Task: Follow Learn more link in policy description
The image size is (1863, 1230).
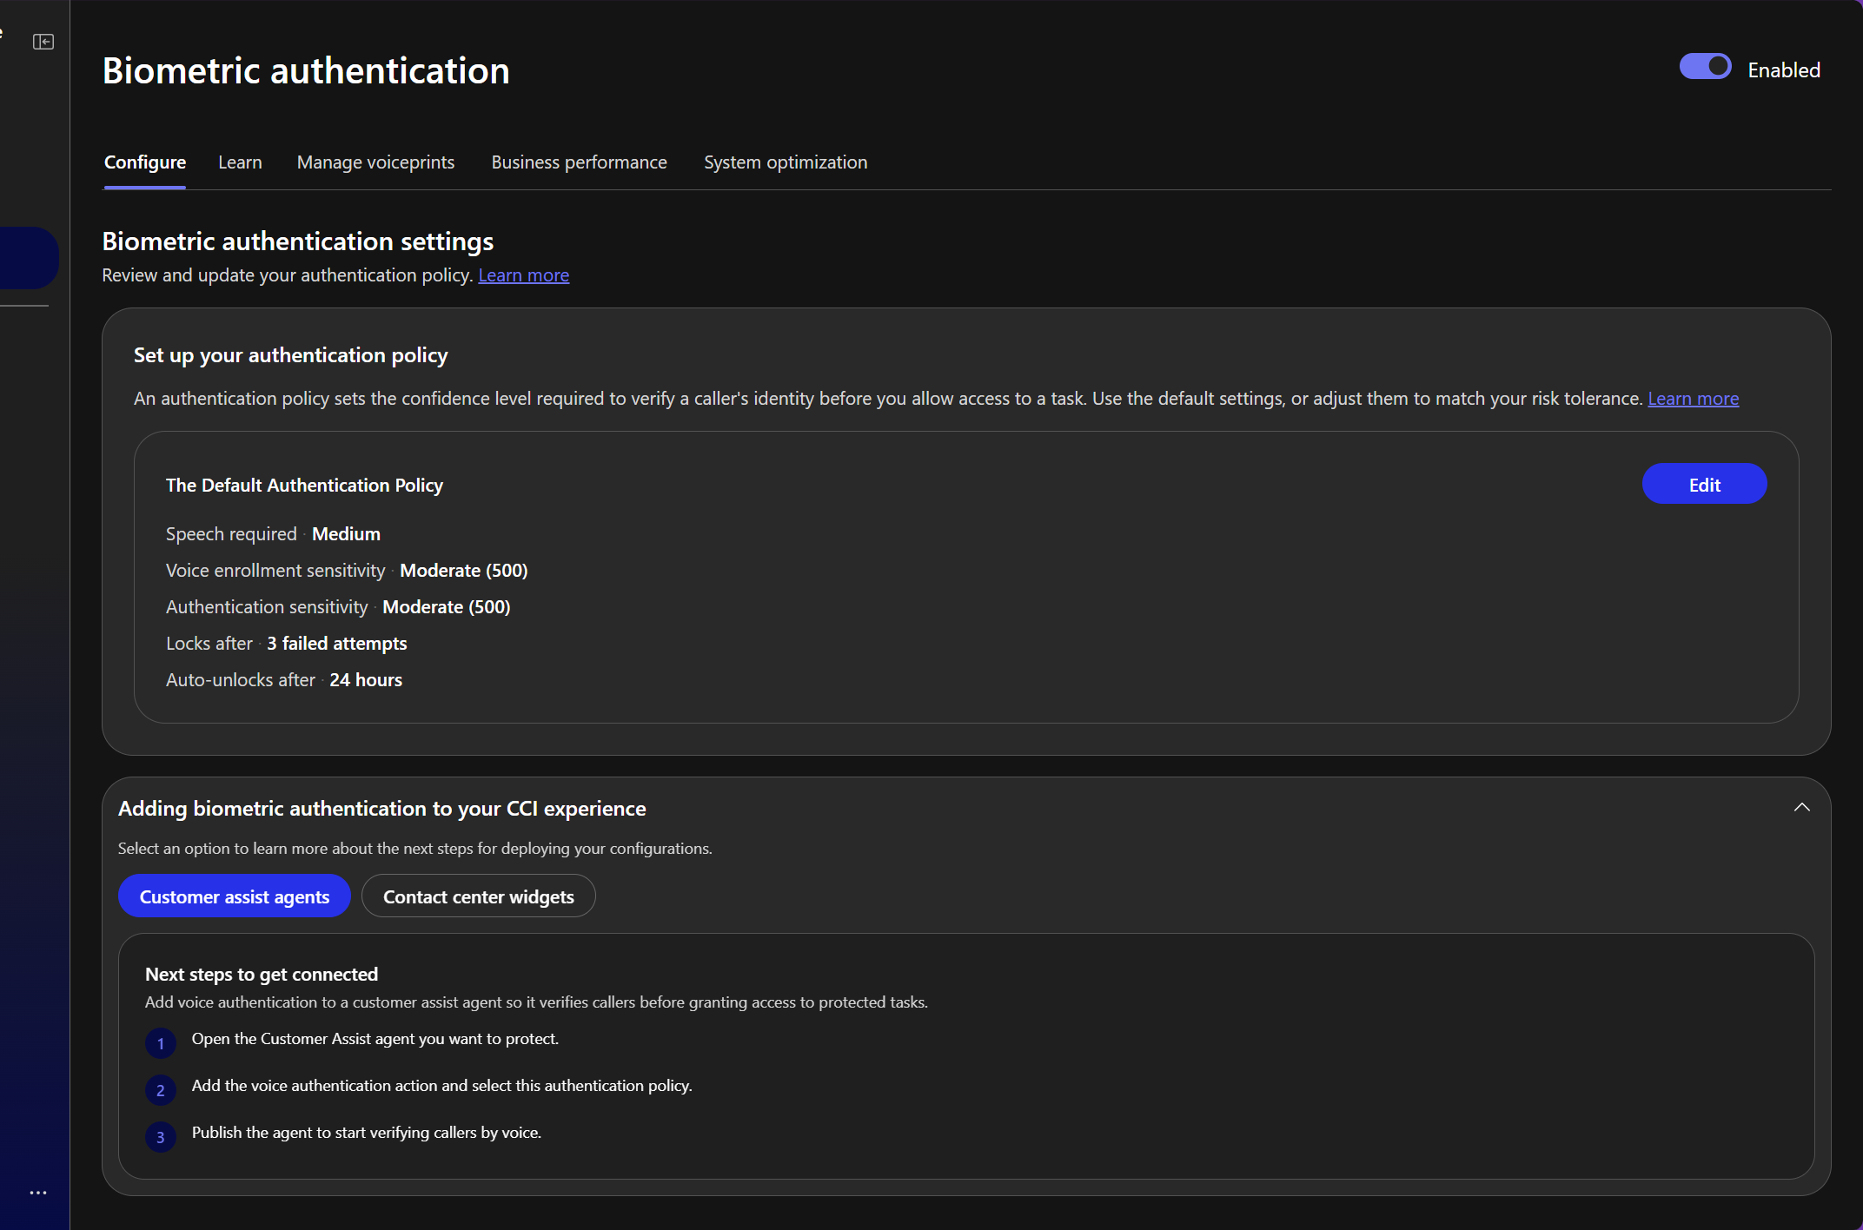Action: click(x=1694, y=399)
